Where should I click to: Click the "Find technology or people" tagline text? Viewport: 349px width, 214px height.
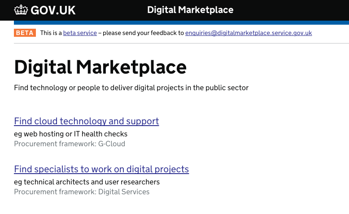pos(131,88)
